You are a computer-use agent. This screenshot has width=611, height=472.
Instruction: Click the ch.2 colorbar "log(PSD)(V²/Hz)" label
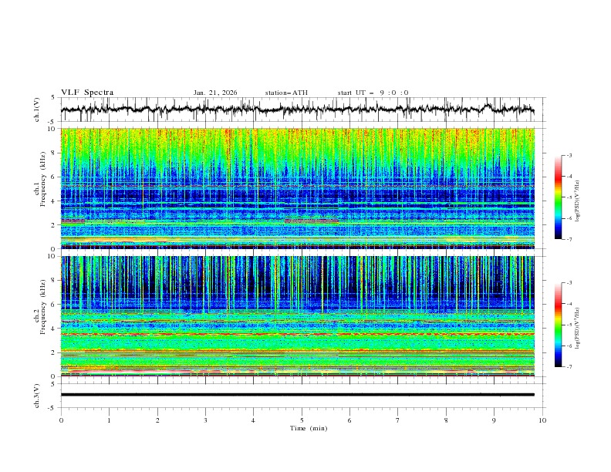pos(578,329)
